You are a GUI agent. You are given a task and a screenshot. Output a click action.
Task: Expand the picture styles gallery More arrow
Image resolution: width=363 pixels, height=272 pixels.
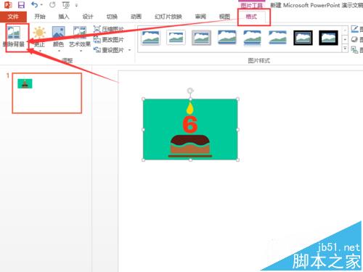(345, 49)
